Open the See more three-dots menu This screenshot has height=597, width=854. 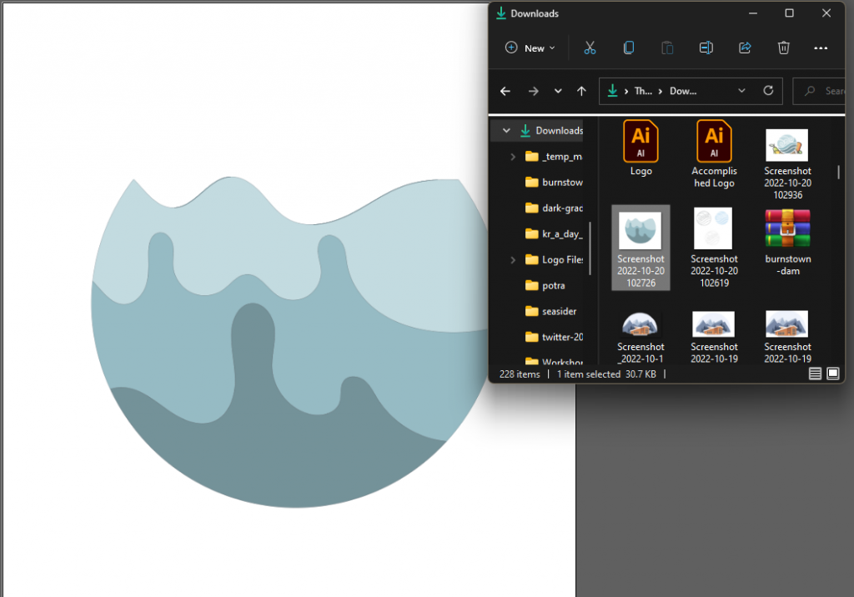pos(821,48)
